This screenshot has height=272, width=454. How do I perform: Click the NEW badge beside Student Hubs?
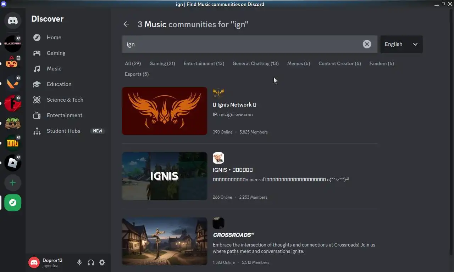[x=98, y=131]
